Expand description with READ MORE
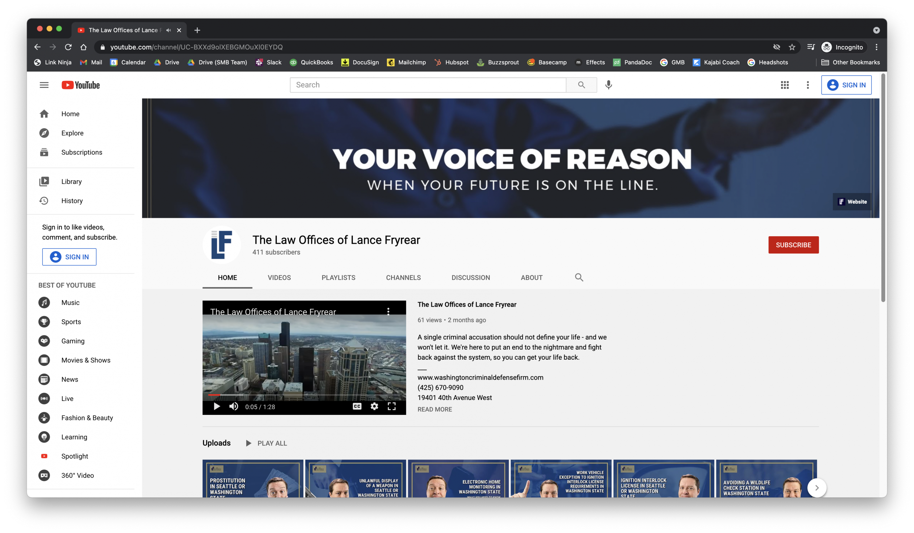Screen dimensions: 914x533 [434, 409]
